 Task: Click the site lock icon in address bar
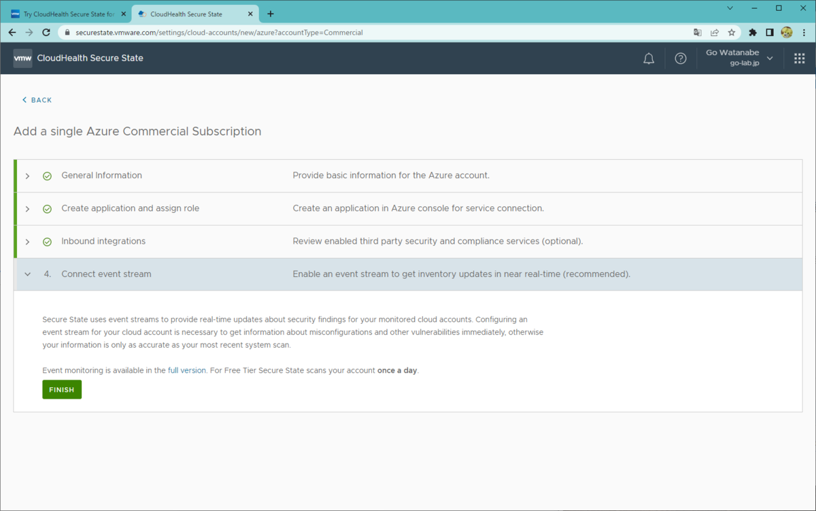(x=67, y=32)
